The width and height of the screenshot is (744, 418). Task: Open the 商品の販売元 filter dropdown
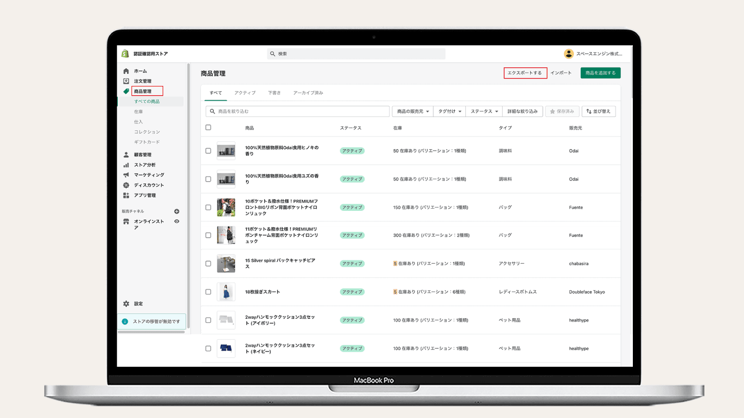412,111
